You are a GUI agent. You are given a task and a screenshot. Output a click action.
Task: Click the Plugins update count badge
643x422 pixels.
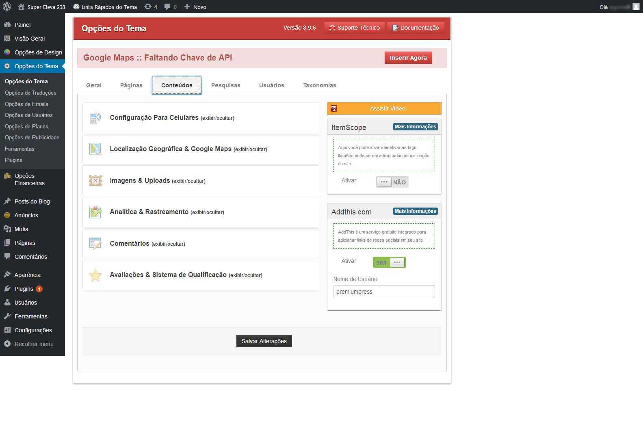coord(39,289)
